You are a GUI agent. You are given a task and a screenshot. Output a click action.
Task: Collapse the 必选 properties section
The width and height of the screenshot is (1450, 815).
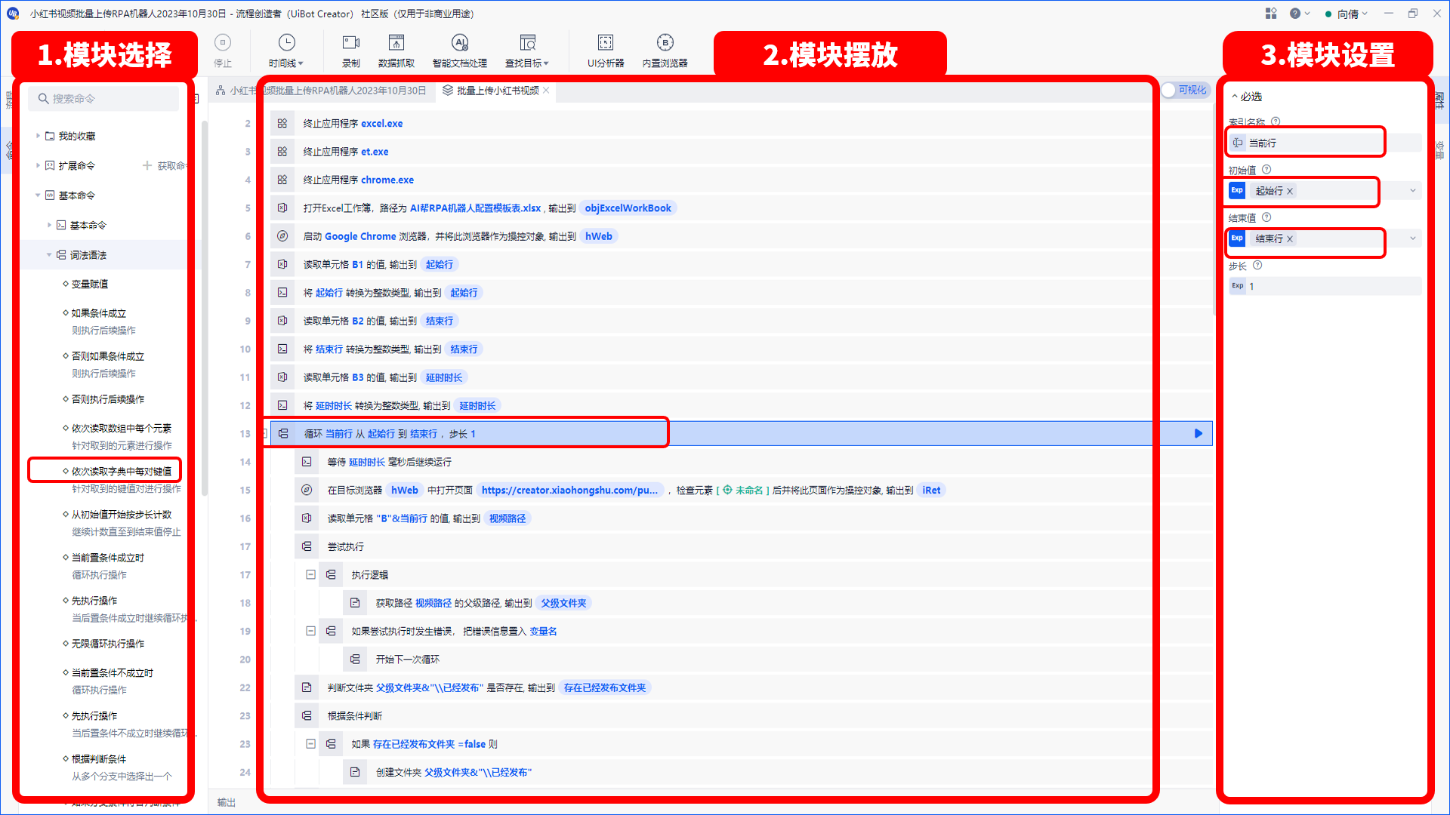1235,97
